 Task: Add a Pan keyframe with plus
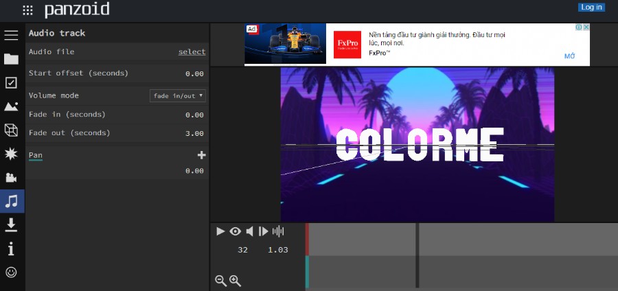[x=201, y=155]
